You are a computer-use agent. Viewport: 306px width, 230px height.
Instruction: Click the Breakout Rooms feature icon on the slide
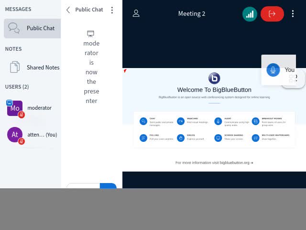point(255,121)
